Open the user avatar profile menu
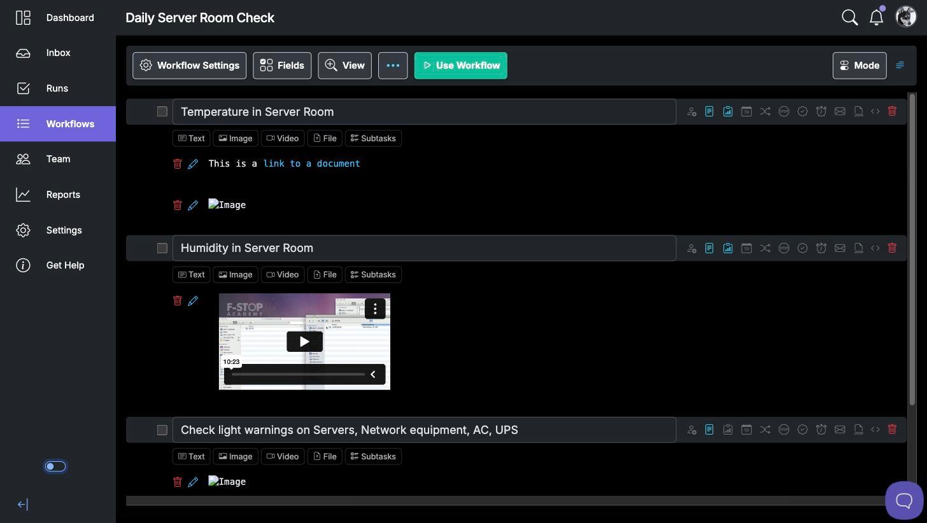The width and height of the screenshot is (927, 523). 906,17
